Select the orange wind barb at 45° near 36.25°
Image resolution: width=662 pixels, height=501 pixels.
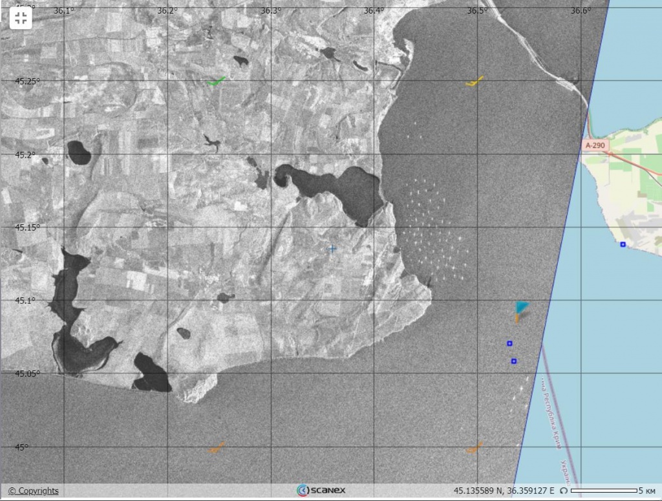216,448
